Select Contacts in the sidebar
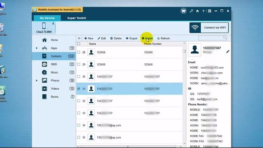 tap(54, 56)
